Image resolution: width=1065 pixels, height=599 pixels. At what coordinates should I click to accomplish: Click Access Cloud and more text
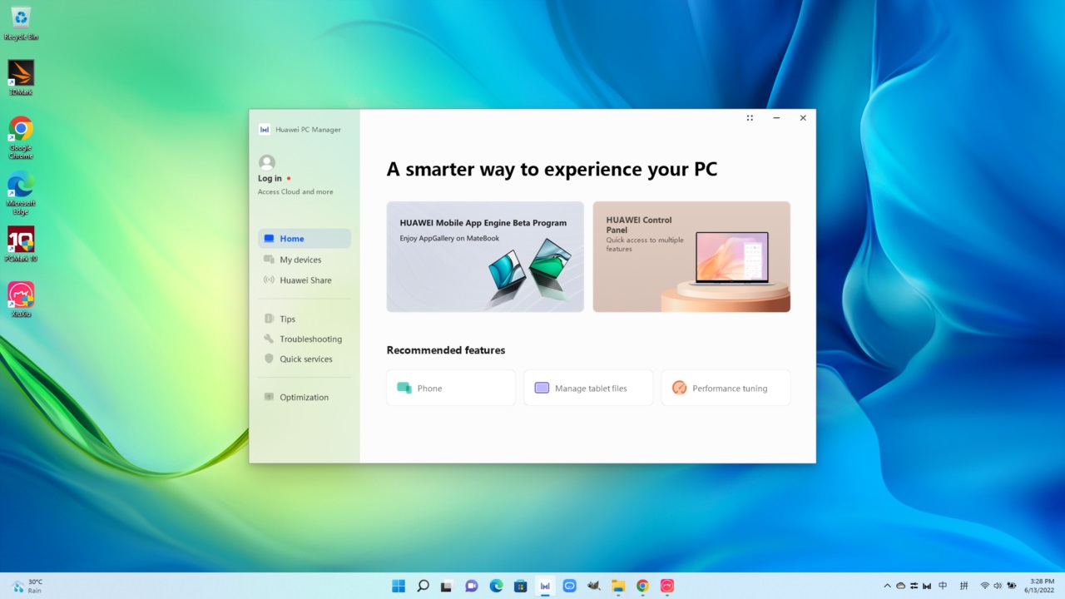pos(295,191)
